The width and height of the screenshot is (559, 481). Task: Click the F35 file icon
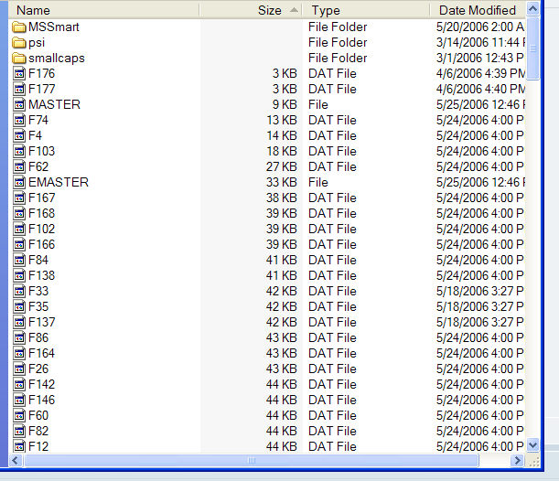tap(19, 306)
